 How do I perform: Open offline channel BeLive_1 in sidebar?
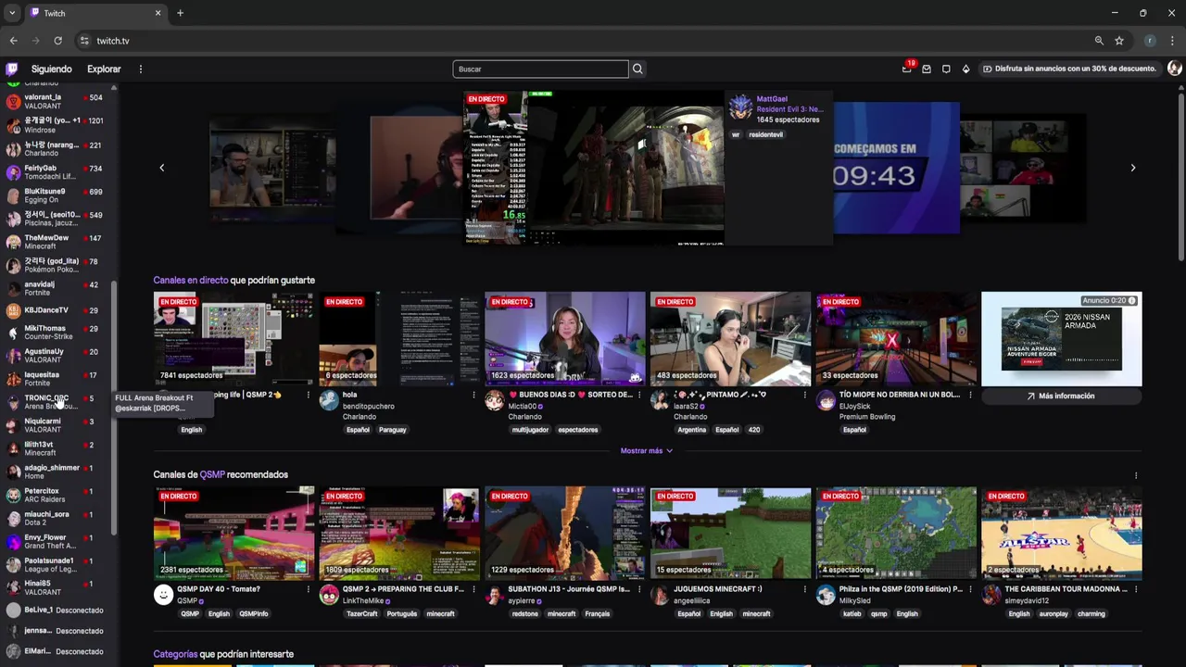[56, 610]
